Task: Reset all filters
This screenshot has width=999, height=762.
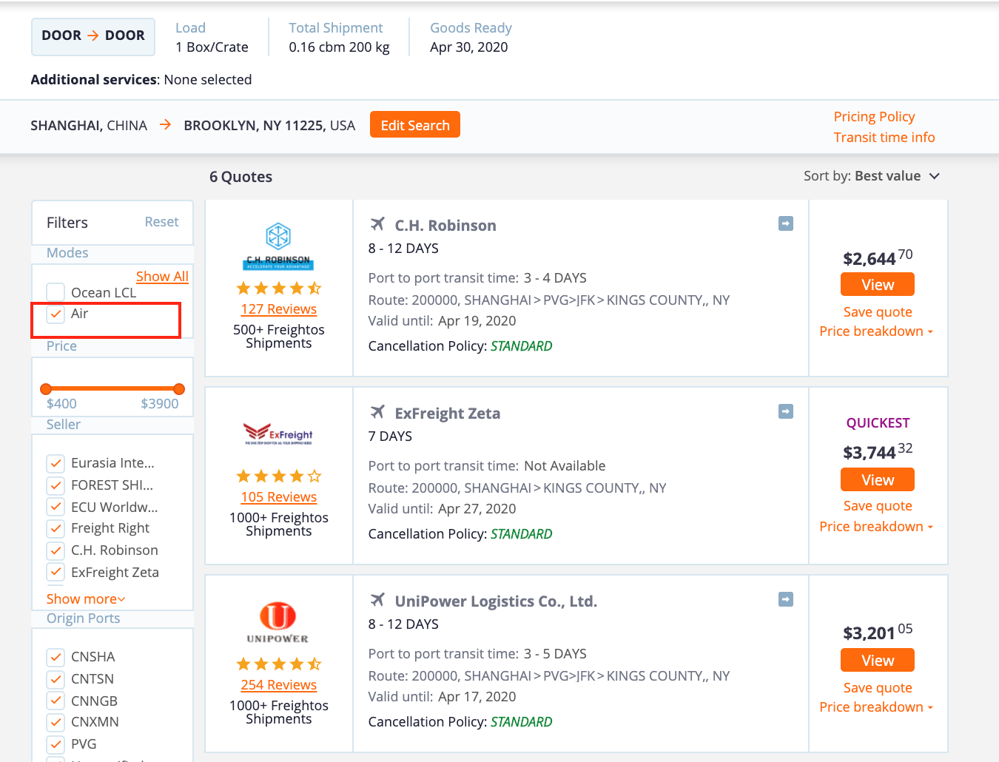Action: coord(161,222)
